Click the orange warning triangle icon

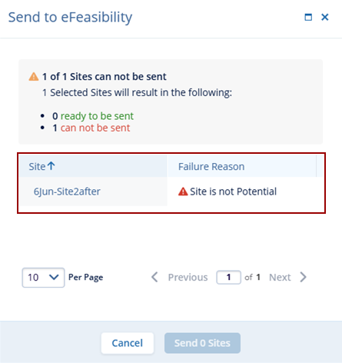(34, 77)
